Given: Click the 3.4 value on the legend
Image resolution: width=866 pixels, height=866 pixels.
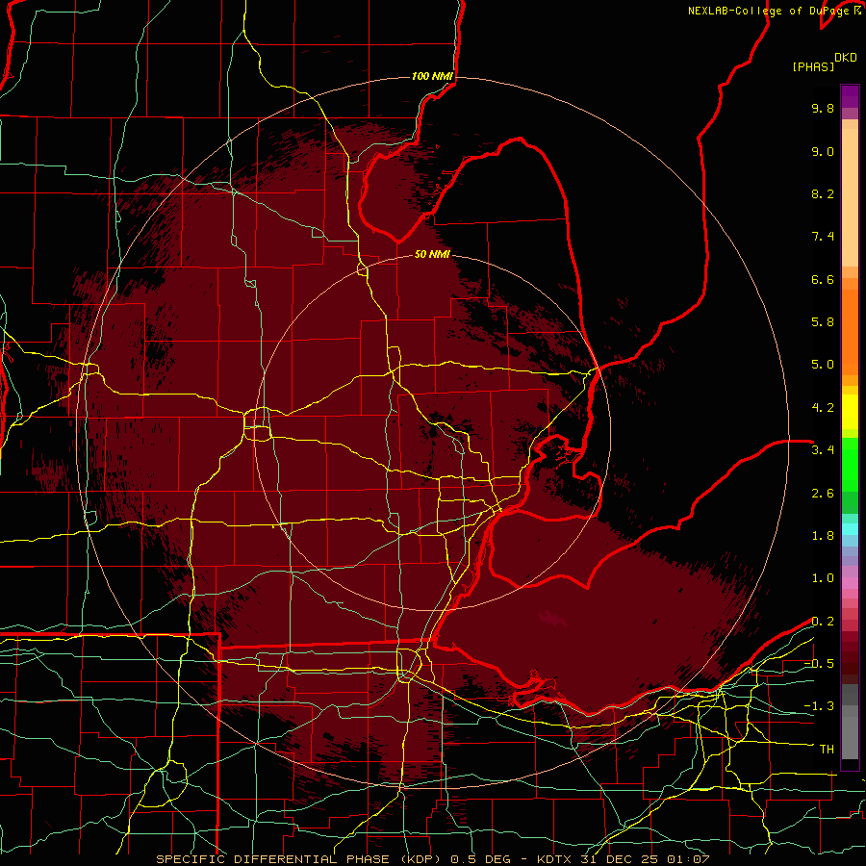Looking at the screenshot, I should 823,450.
